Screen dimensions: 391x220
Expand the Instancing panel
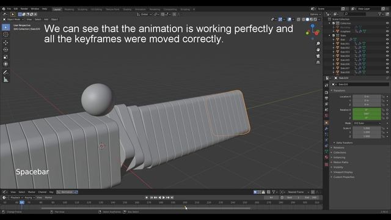pos(339,158)
